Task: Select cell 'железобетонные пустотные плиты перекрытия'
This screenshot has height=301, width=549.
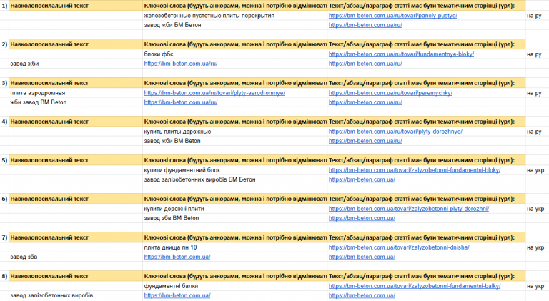Action: [234, 16]
